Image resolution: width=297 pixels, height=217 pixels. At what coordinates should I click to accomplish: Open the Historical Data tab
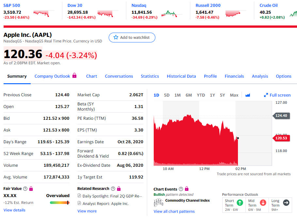pos(181,76)
